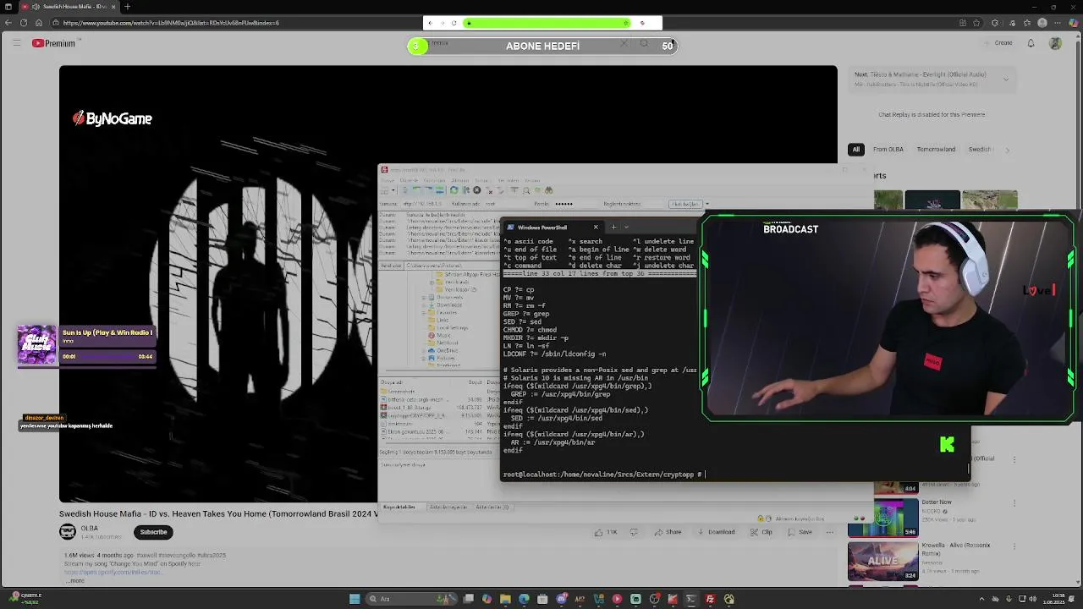Open the Better Now video thumbnail
The height and width of the screenshot is (609, 1083).
pos(882,518)
